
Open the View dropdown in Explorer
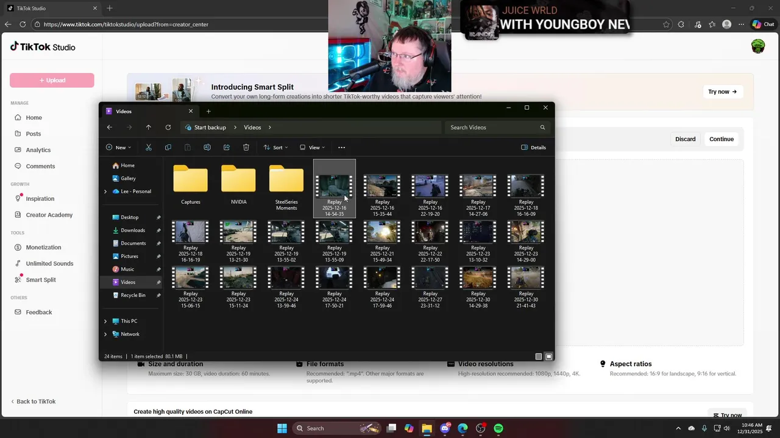(312, 147)
